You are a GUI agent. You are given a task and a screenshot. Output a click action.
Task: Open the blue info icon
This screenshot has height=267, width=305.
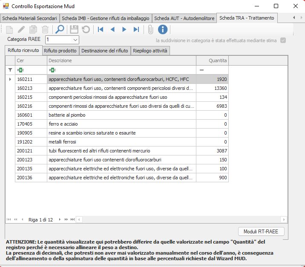pos(162,29)
